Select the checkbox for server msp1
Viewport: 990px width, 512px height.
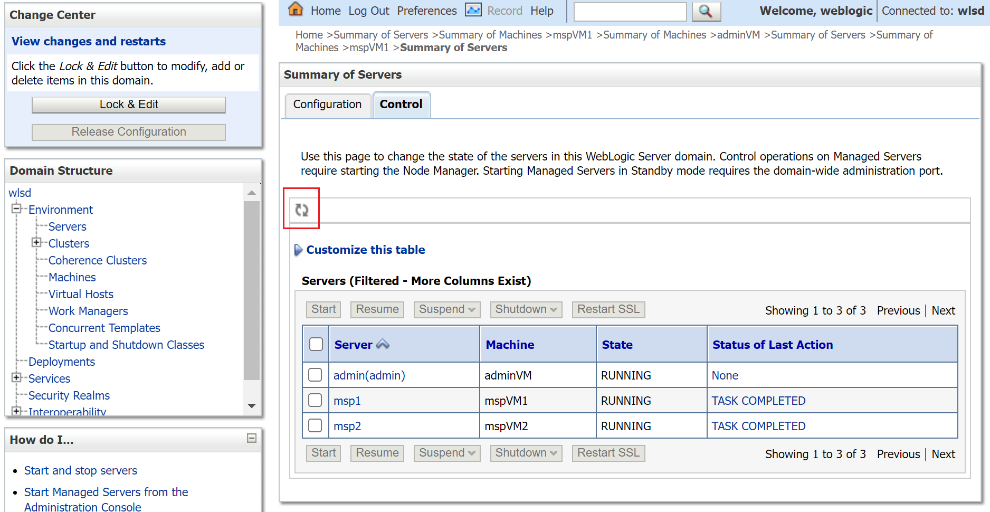pos(315,400)
